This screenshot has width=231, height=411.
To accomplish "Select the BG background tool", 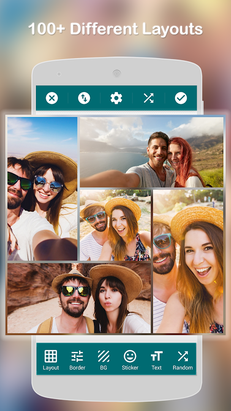I will (x=104, y=360).
